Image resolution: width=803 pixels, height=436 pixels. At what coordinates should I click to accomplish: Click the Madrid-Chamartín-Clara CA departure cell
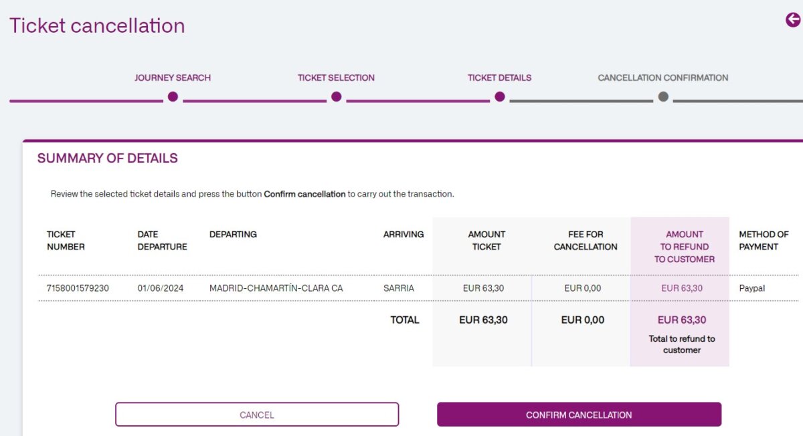tap(276, 288)
